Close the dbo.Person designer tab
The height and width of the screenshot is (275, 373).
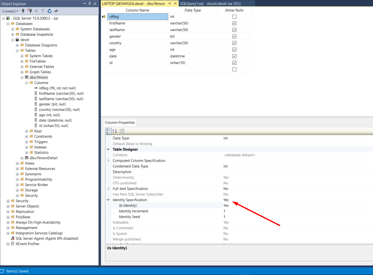175,4
